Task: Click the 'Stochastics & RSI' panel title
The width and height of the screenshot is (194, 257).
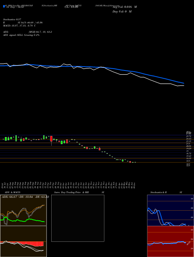Action: [x=166, y=192]
